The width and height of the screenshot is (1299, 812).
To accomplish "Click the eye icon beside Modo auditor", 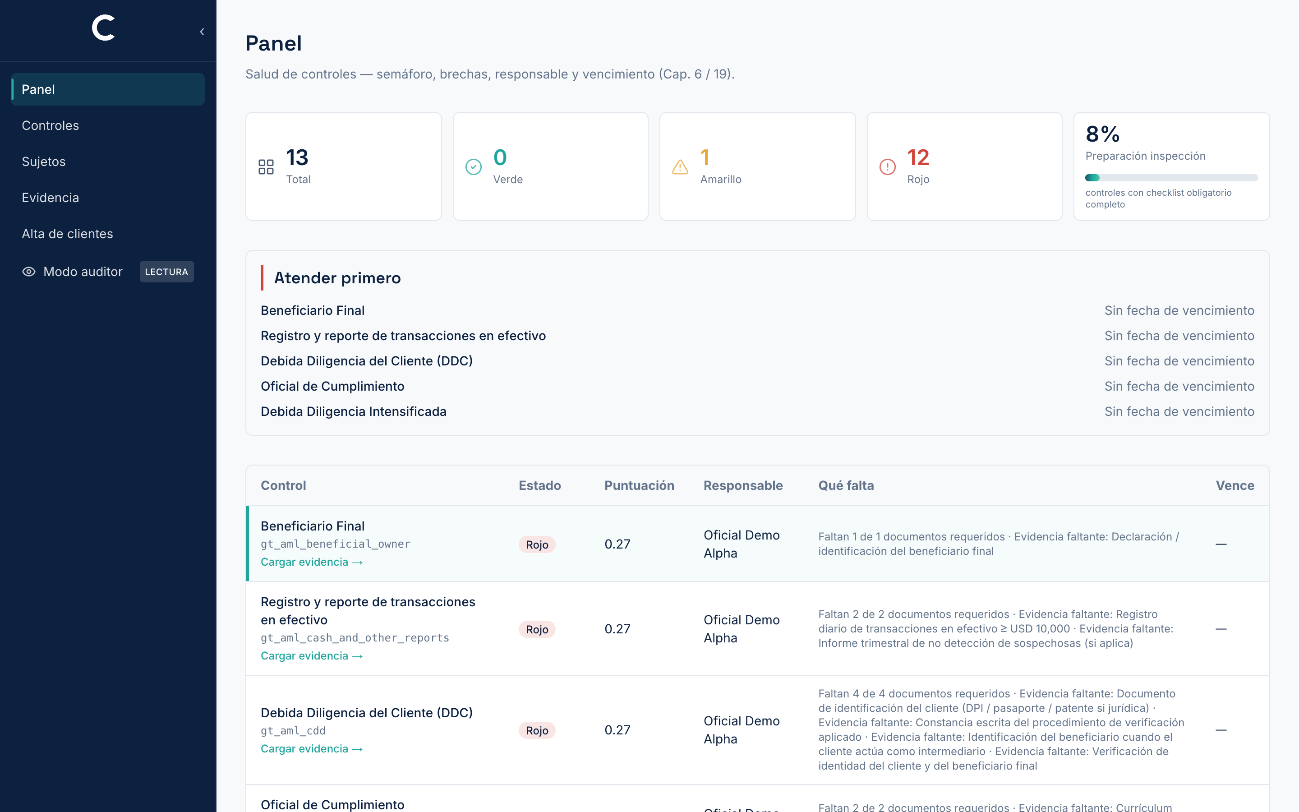I will [x=29, y=272].
